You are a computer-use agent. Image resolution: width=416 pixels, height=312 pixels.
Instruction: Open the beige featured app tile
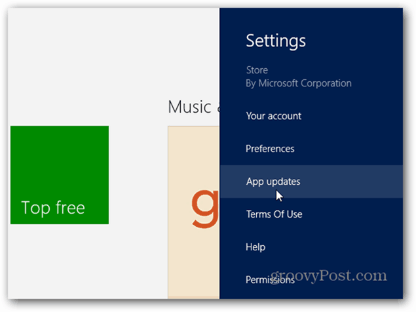(194, 212)
